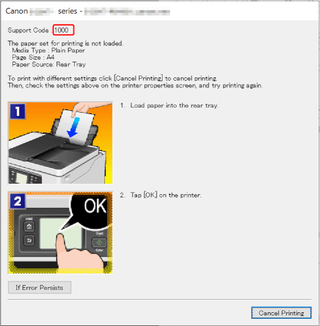Click the 'Load paper into the rear tray' text
This screenshot has width=320, height=326.
click(x=174, y=106)
